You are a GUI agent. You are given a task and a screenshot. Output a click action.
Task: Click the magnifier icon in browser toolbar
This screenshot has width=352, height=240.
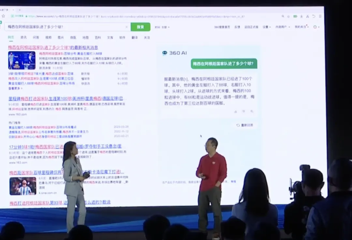pyautogui.click(x=283, y=16)
